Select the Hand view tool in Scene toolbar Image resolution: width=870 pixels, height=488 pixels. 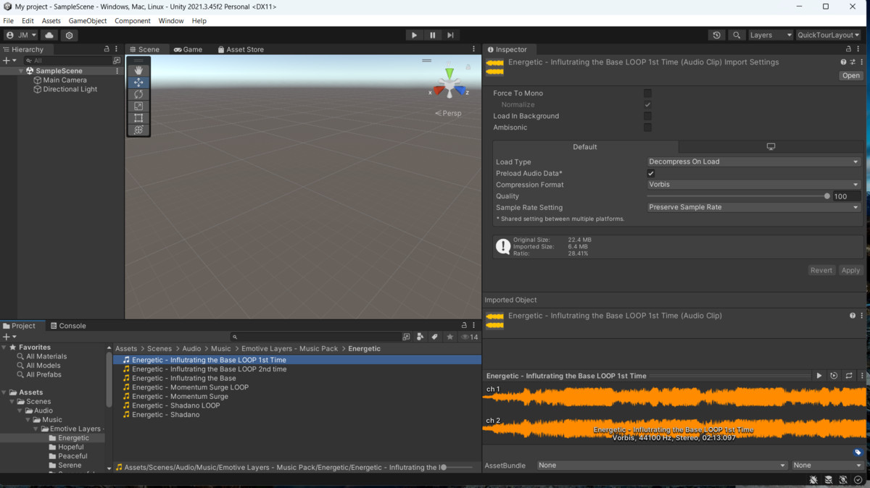138,70
